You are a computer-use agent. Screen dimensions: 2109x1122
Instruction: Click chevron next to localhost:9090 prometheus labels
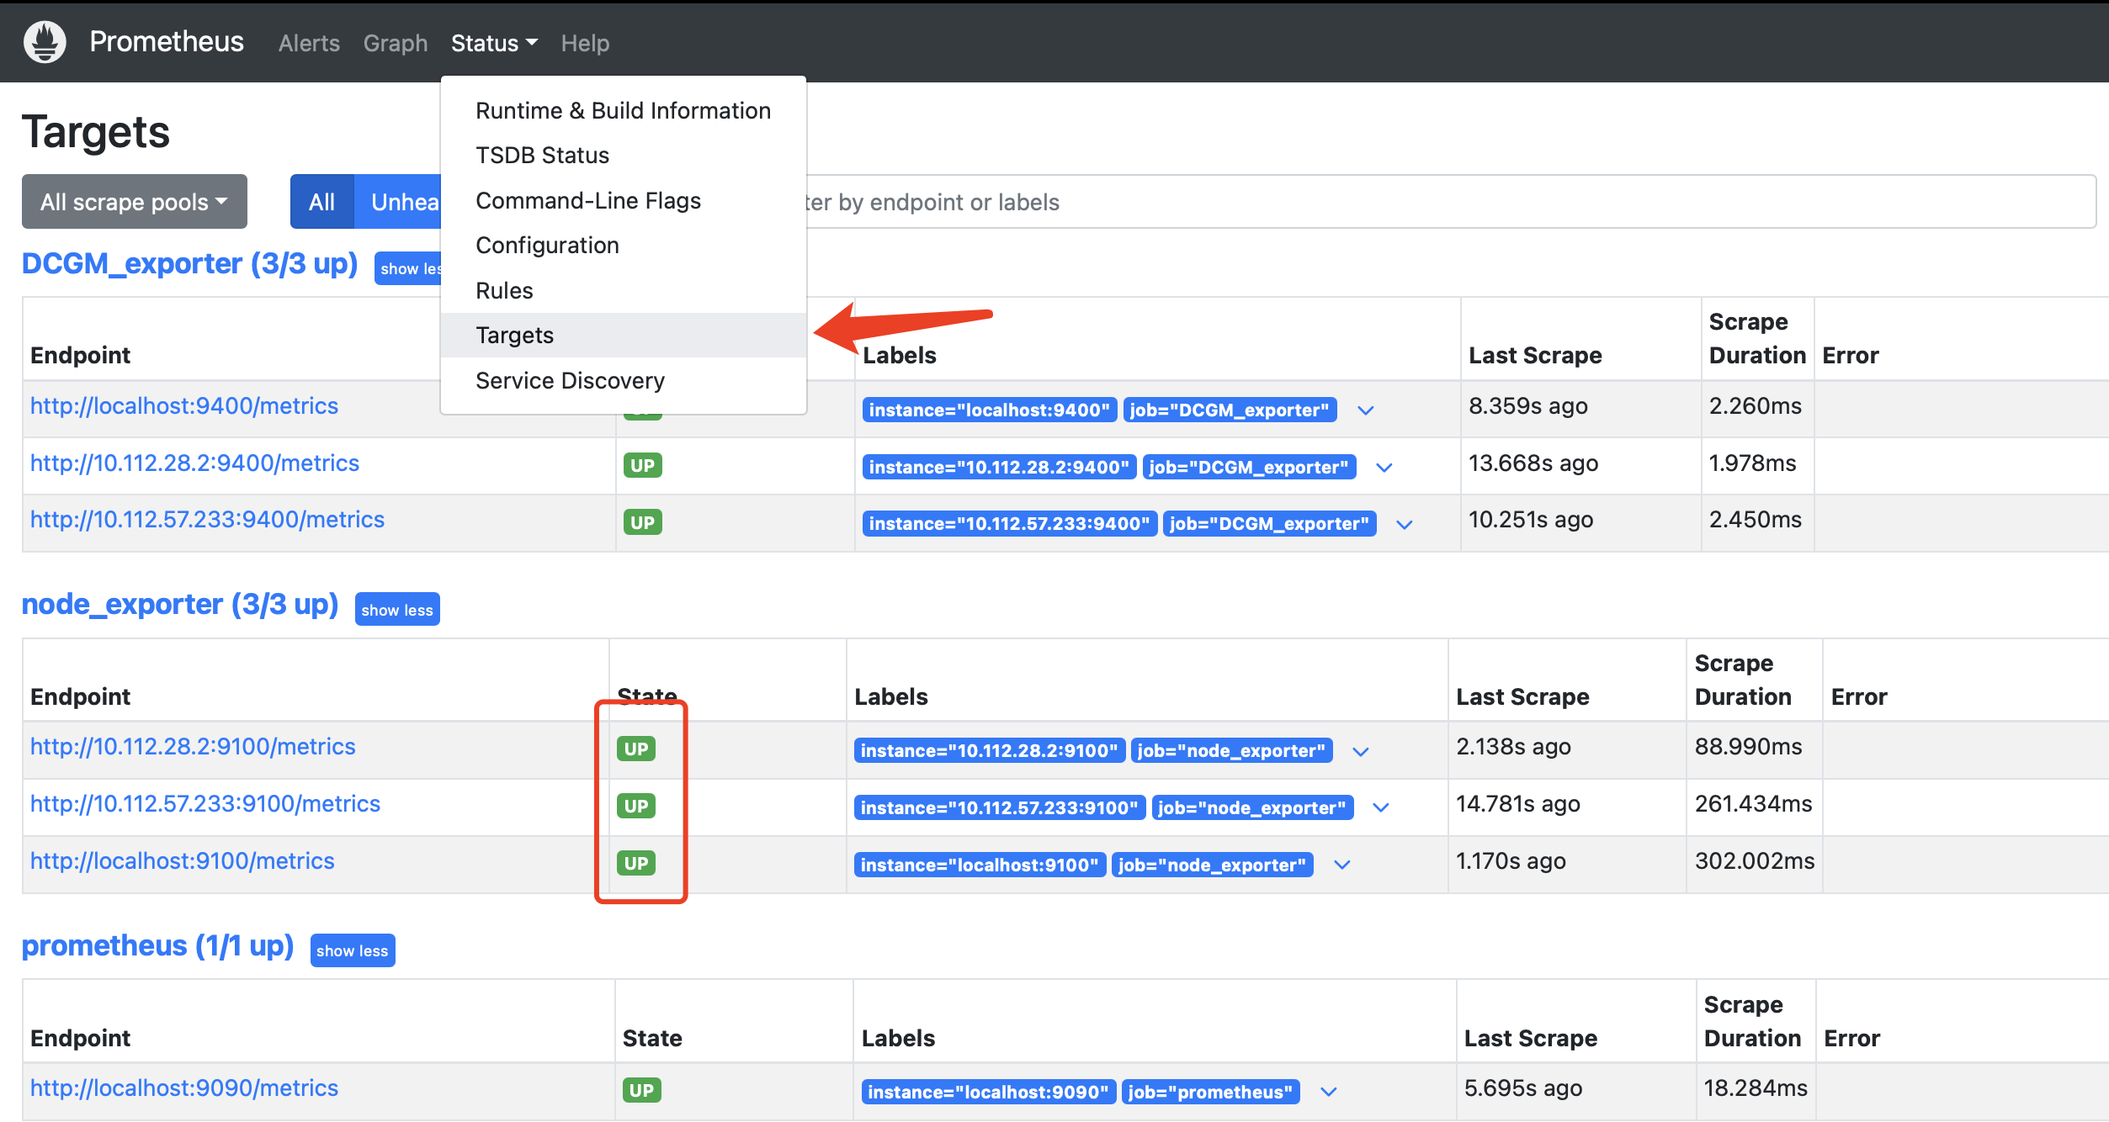coord(1329,1093)
